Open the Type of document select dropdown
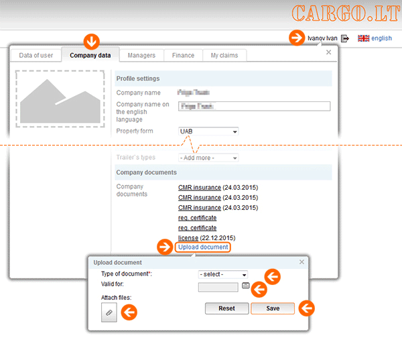This screenshot has width=402, height=340. click(x=223, y=274)
